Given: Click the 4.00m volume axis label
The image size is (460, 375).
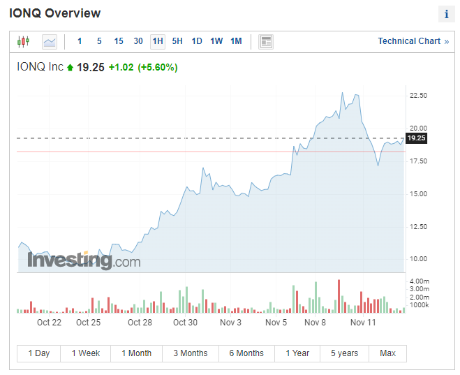Looking at the screenshot, I should [420, 281].
